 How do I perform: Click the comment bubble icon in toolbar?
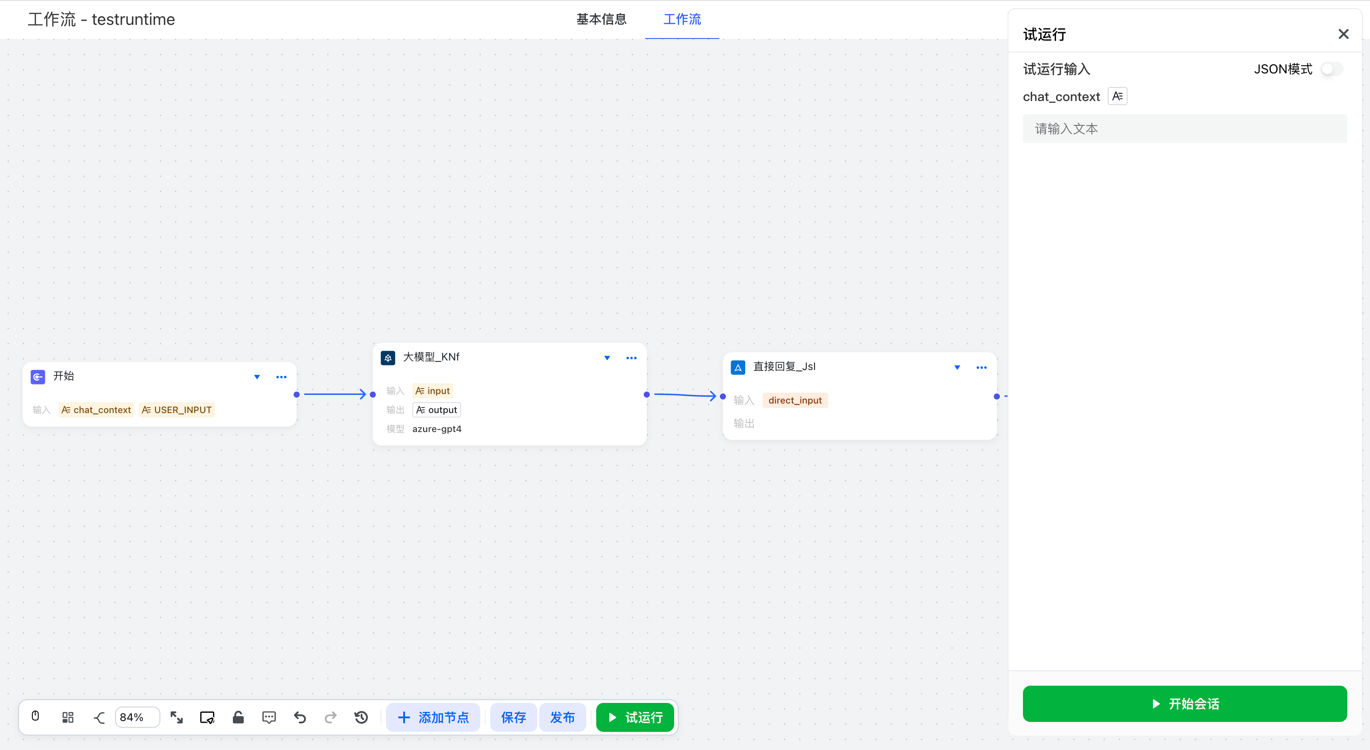pos(269,717)
